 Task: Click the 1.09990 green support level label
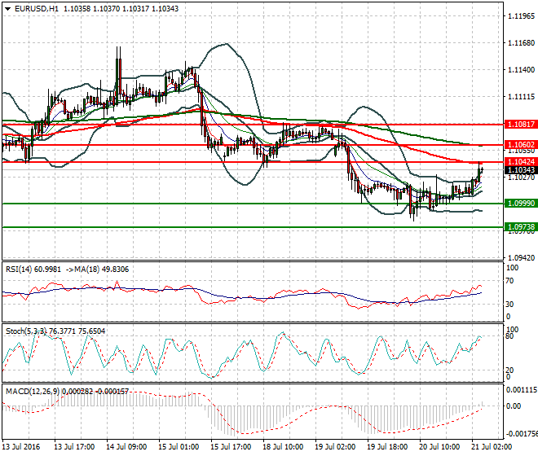tap(521, 204)
